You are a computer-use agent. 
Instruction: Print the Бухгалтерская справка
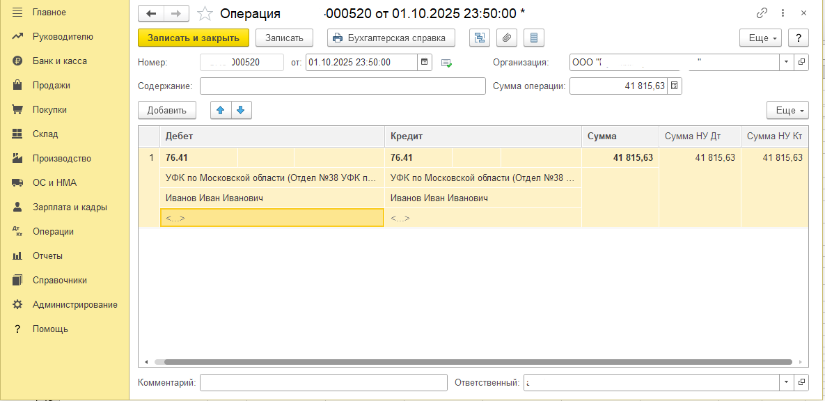point(391,38)
